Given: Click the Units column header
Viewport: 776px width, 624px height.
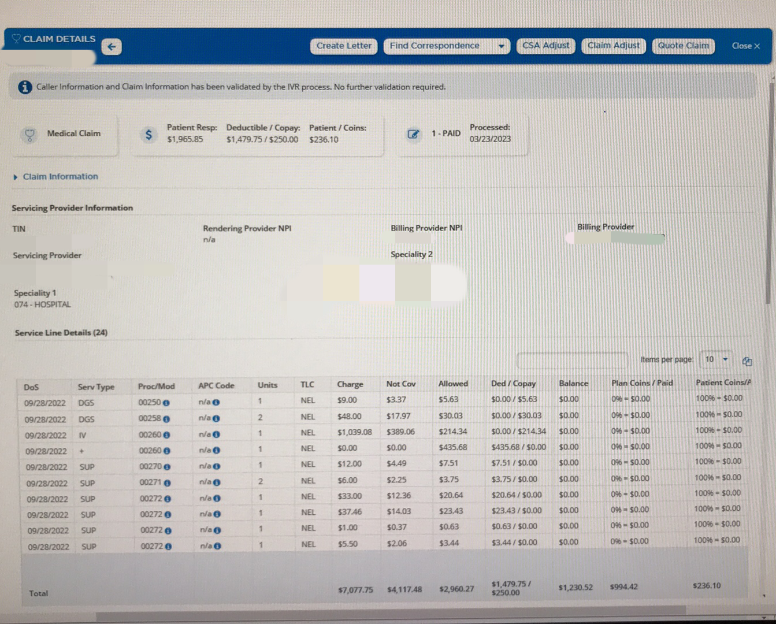Looking at the screenshot, I should tap(268, 385).
